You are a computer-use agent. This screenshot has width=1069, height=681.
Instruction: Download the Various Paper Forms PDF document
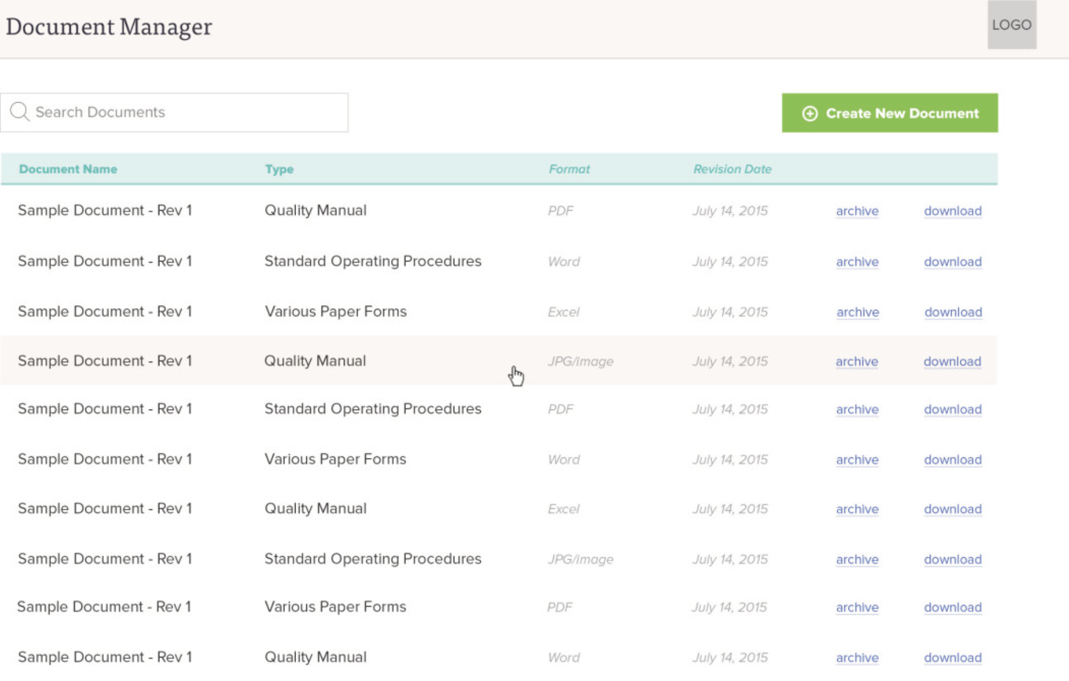pos(953,607)
